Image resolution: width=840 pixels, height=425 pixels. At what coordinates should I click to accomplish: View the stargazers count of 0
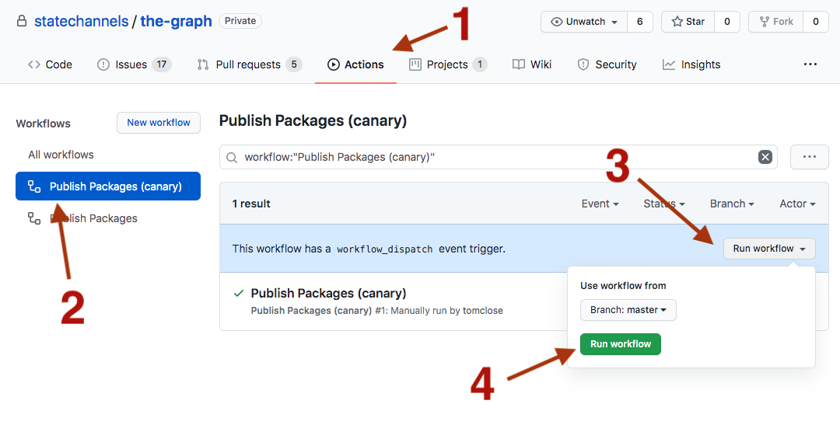[x=727, y=22]
